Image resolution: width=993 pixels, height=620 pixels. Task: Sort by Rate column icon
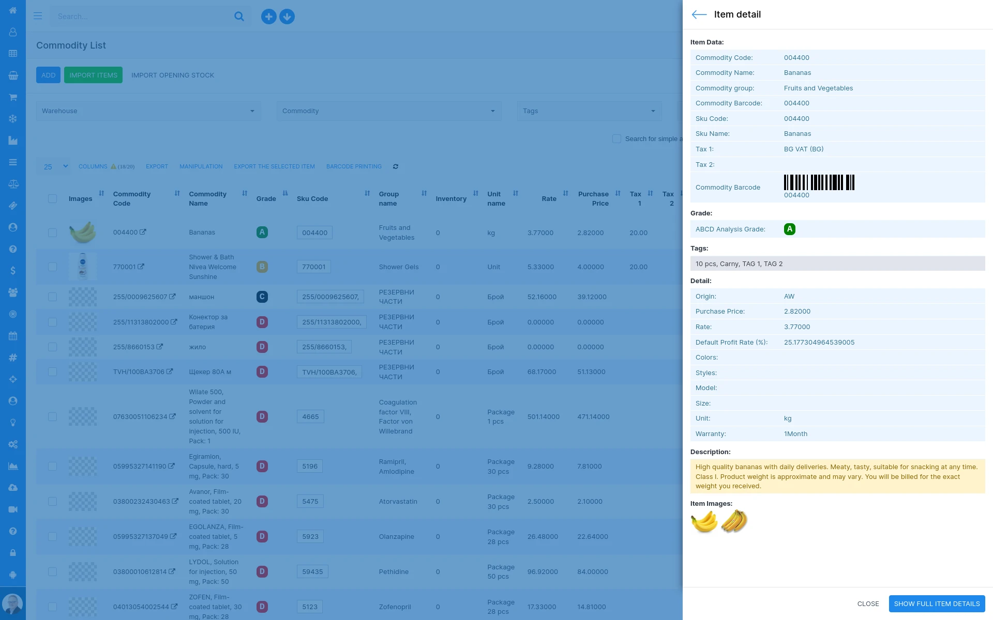pyautogui.click(x=566, y=193)
